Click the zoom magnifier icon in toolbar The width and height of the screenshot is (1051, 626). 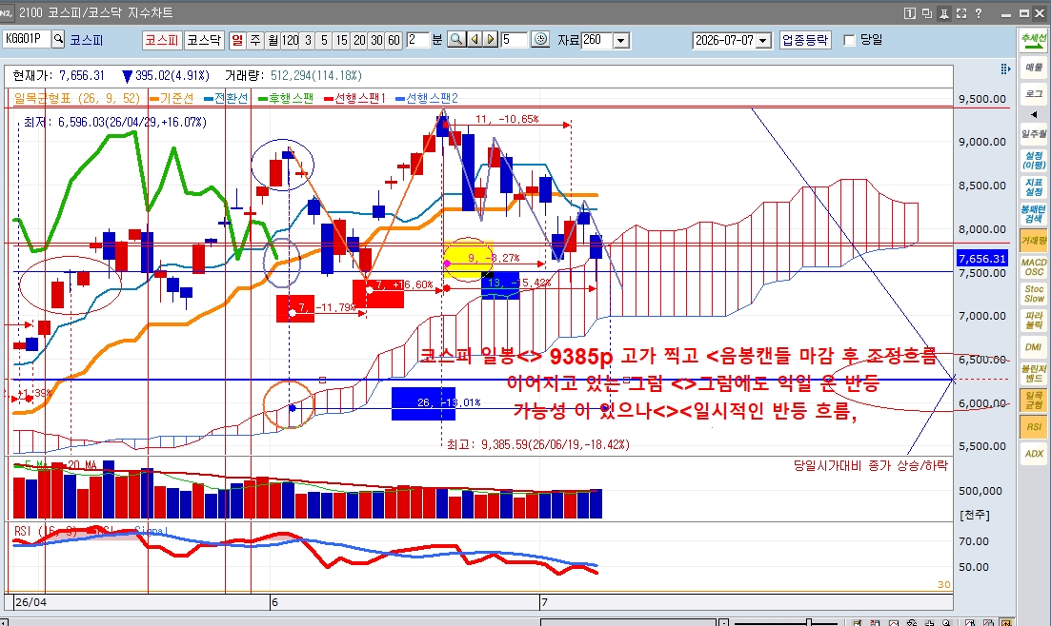click(456, 40)
